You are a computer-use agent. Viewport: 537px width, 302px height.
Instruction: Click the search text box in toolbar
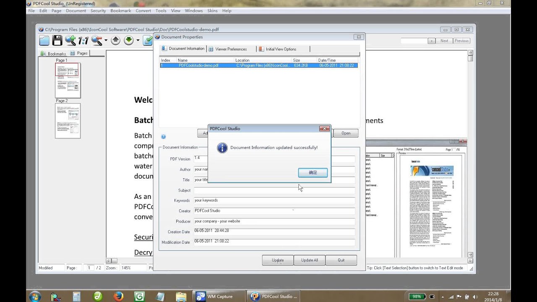pyautogui.click(x=414, y=41)
